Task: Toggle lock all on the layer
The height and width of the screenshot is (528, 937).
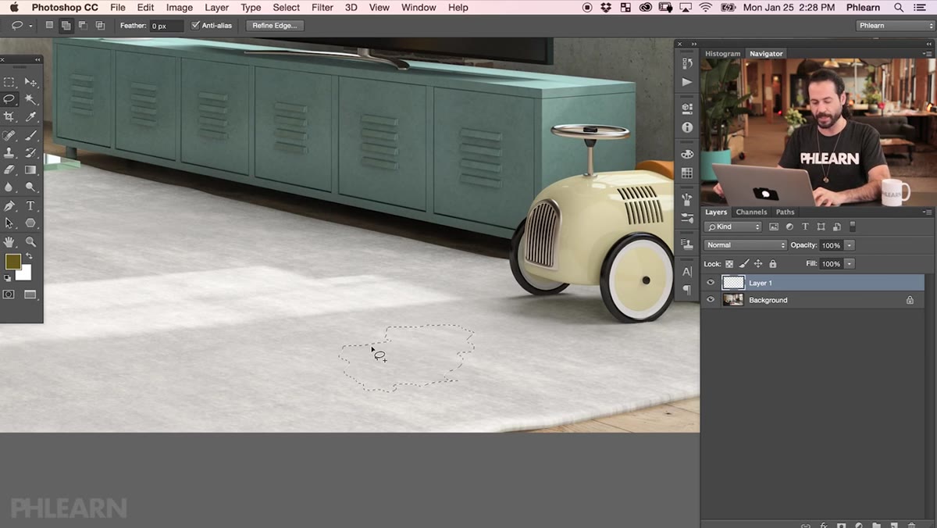Action: [773, 264]
